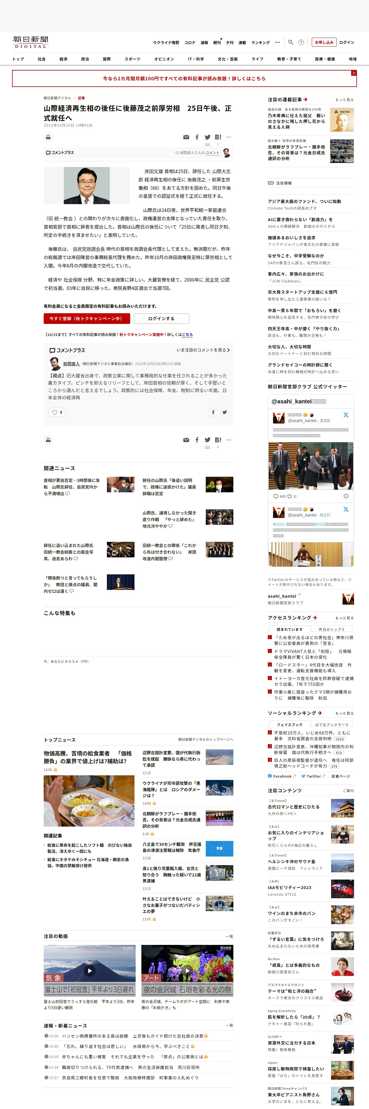This screenshot has width=369, height=1109.
Task: Open 北朝鮮がラフプレー article in serial sidebar
Action: click(x=296, y=153)
